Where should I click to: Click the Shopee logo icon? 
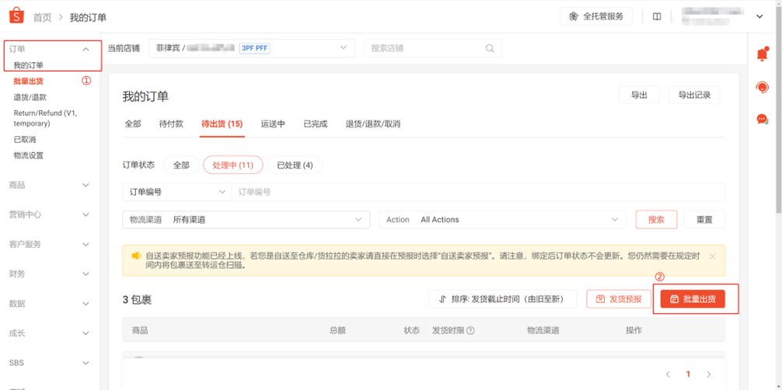pos(17,16)
